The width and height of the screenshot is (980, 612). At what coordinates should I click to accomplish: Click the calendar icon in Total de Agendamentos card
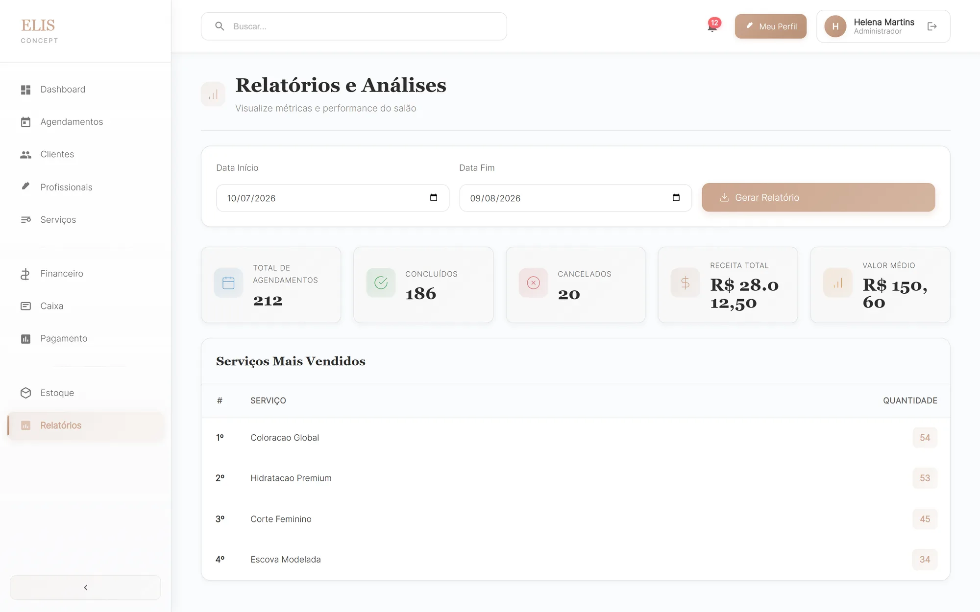228,283
